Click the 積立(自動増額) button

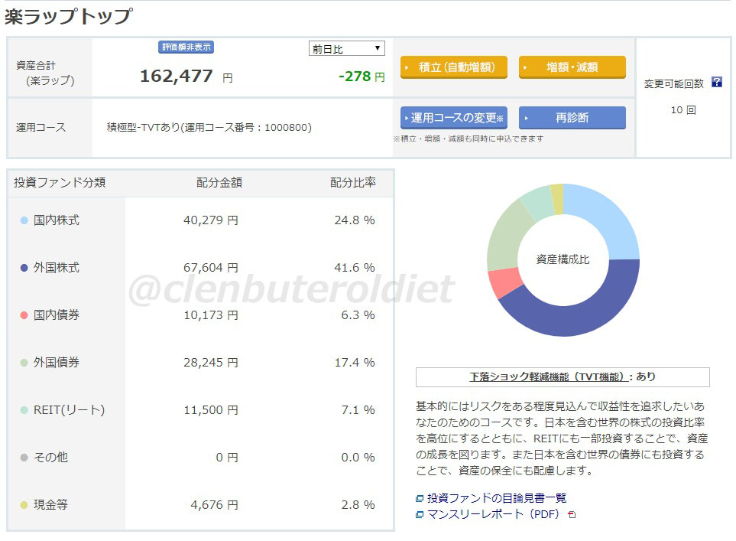[453, 67]
